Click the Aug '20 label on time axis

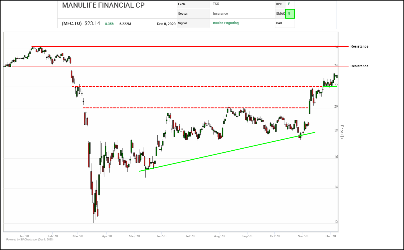click(x=219, y=236)
